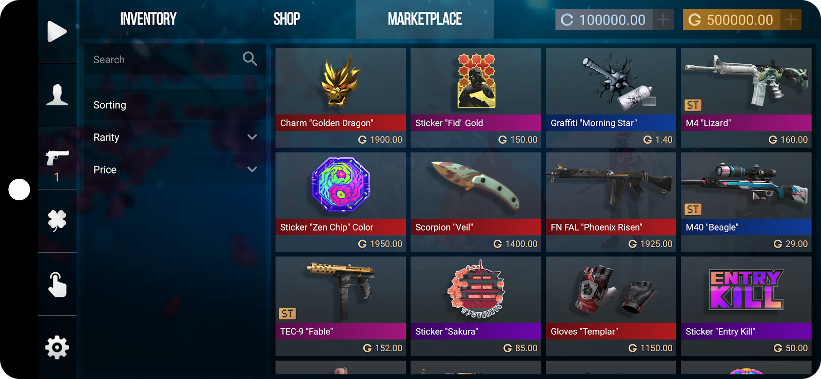Select the Marketplace tab

425,19
